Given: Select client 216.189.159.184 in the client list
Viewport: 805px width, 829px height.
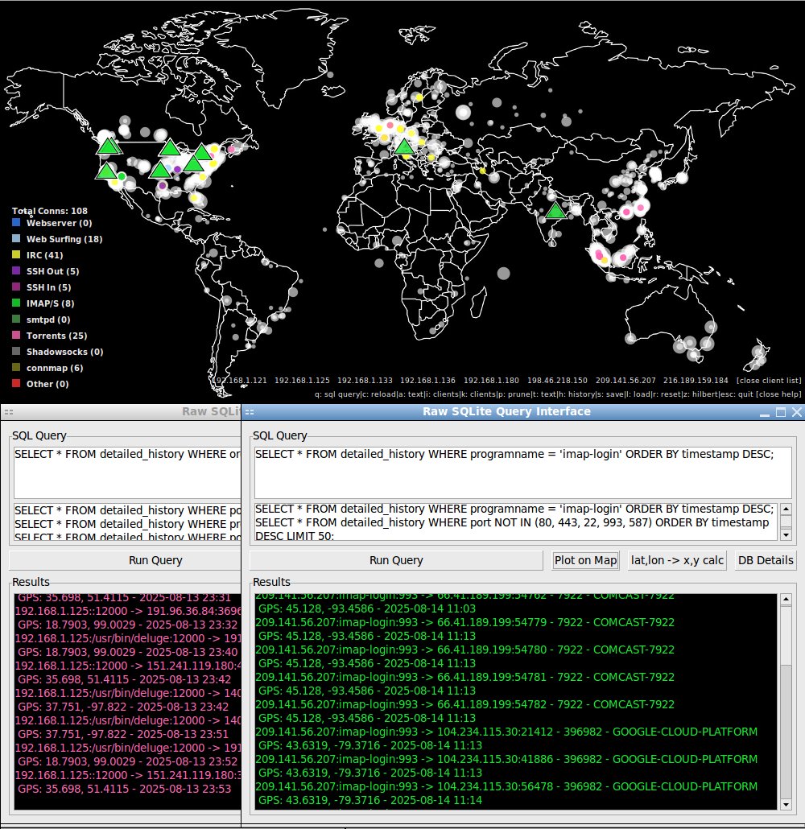Looking at the screenshot, I should (x=696, y=381).
